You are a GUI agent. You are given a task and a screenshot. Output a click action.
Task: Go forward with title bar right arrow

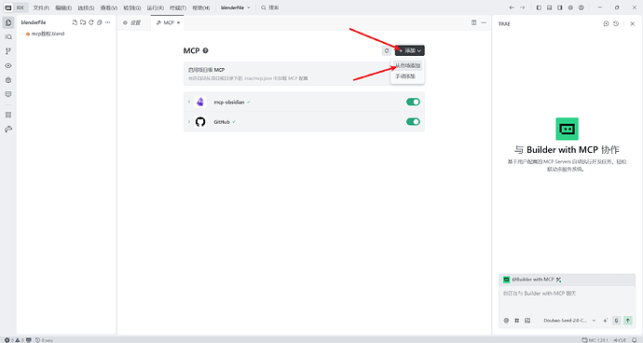[x=523, y=7]
